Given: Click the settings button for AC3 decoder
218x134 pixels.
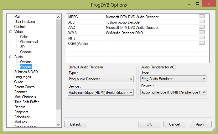Looking at the screenshot, I should pyautogui.click(x=201, y=22).
